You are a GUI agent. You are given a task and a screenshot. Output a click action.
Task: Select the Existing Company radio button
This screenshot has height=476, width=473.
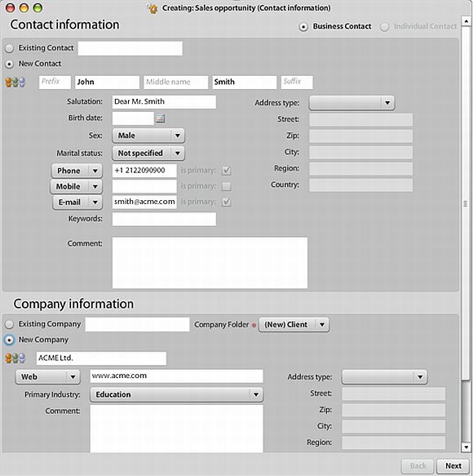tap(10, 324)
